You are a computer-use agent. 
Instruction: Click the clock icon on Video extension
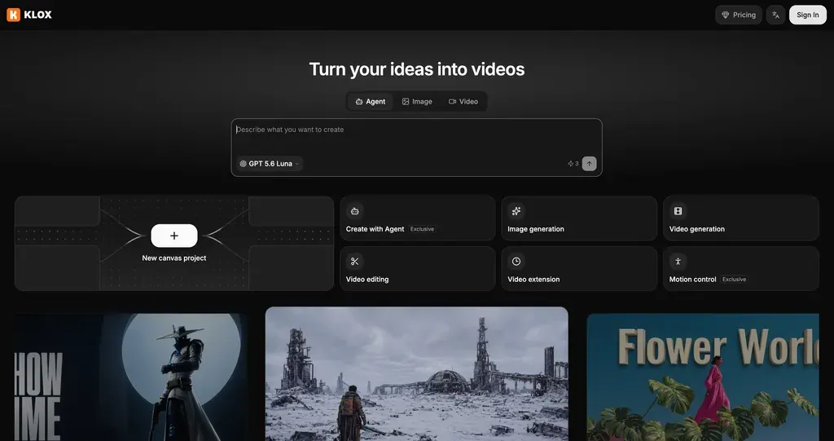516,261
